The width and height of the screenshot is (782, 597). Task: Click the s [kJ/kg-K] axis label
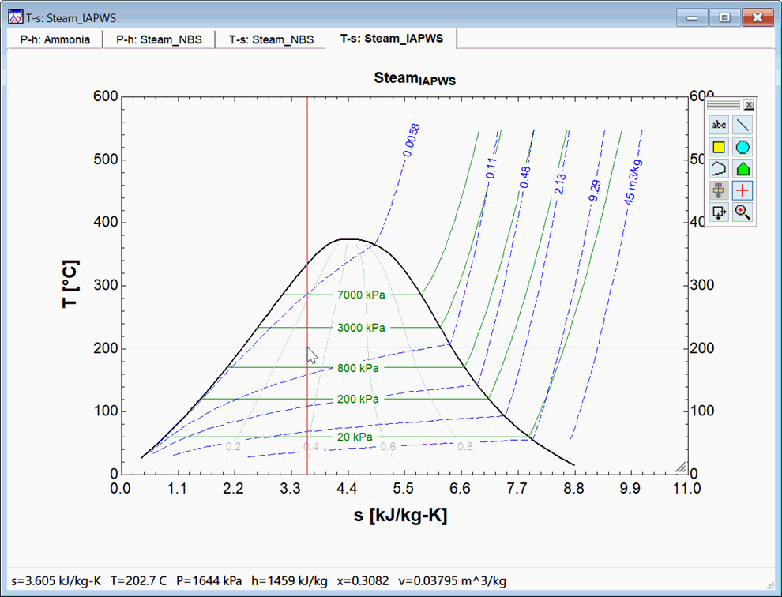point(400,516)
